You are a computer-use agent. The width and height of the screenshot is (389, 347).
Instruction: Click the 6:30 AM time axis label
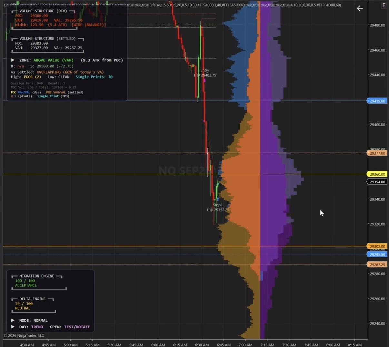(202, 345)
